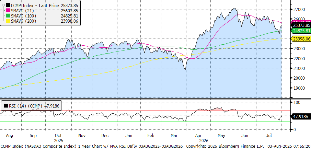
Task: Click the 19000 price axis label
Action: point(299,88)
